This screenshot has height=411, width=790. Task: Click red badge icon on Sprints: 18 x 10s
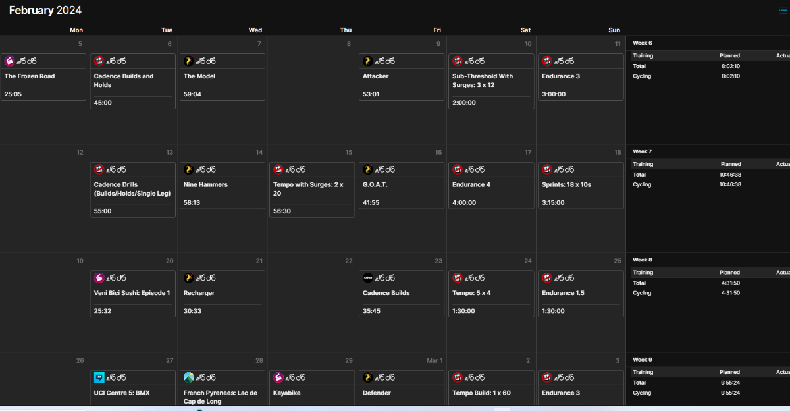click(547, 169)
